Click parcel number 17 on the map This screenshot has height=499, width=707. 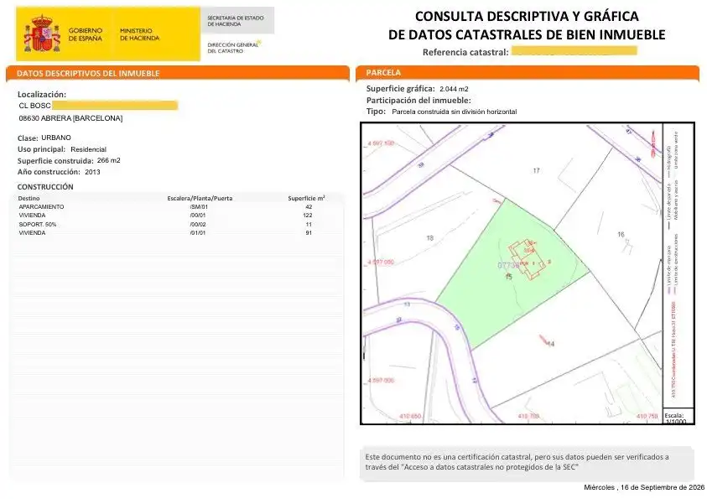click(x=536, y=170)
